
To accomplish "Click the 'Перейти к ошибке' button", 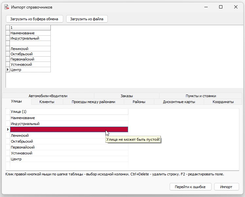I will (x=190, y=187).
